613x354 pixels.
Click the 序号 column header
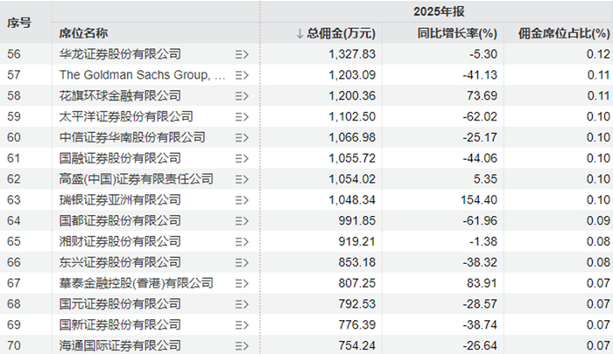(x=19, y=23)
